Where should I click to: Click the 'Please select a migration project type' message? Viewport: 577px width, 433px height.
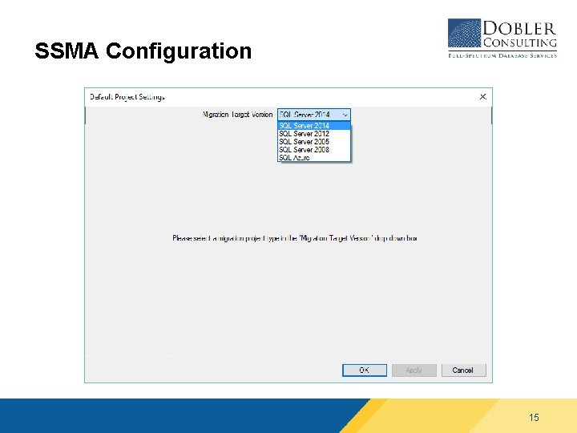[294, 238]
